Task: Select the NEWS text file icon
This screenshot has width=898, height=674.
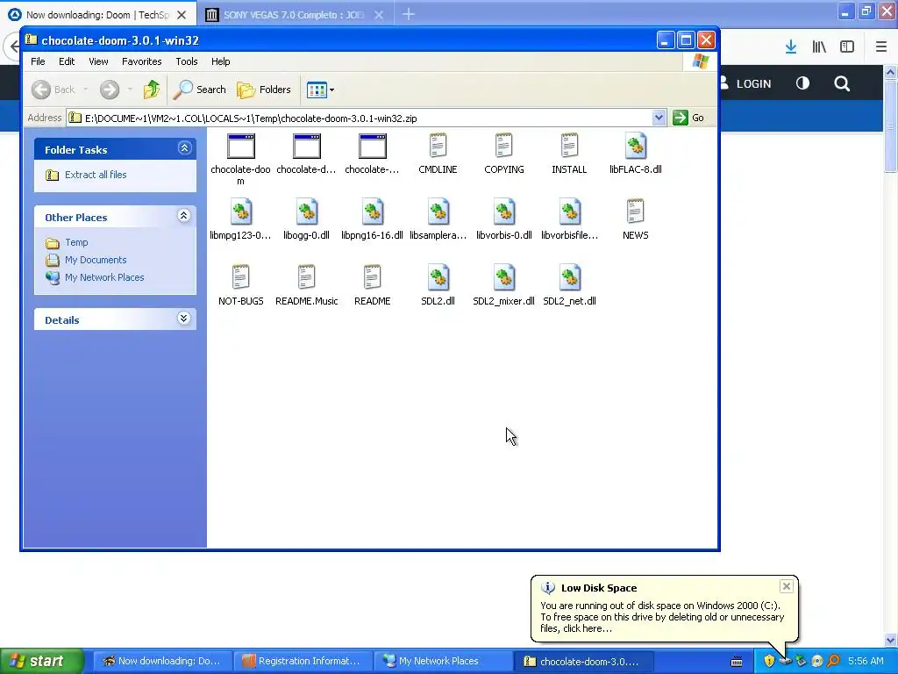Action: (x=636, y=212)
